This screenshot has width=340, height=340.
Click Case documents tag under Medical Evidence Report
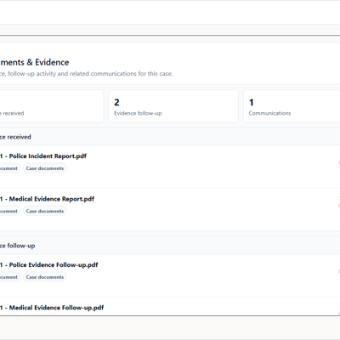pos(45,211)
